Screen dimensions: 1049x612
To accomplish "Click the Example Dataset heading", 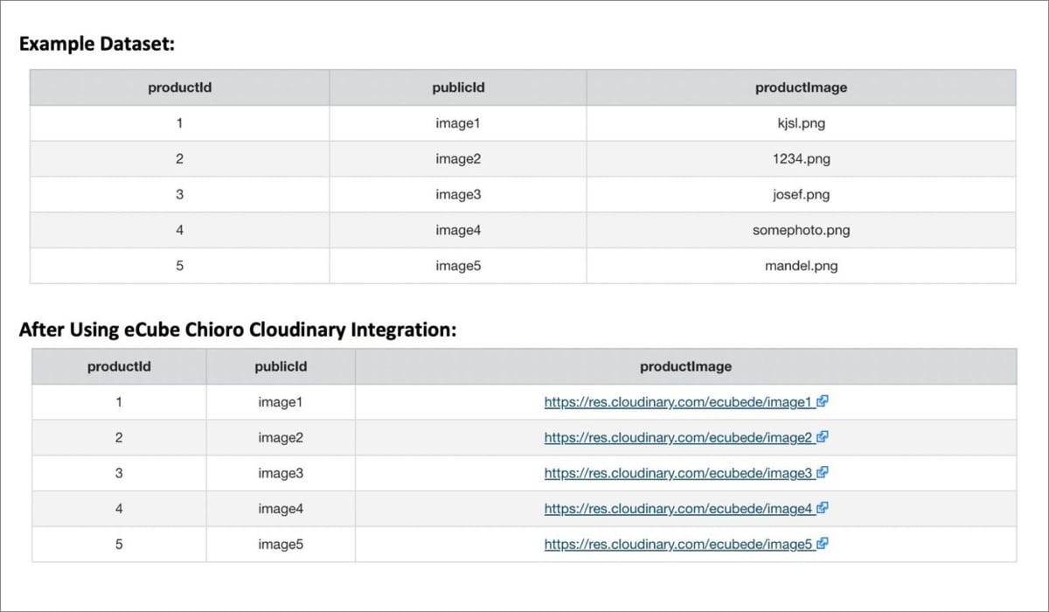I will 97,44.
